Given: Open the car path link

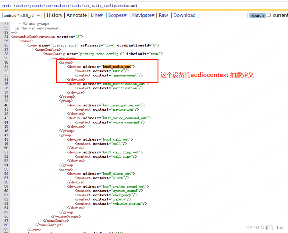Looking at the screenshot, I should [x=48, y=6].
